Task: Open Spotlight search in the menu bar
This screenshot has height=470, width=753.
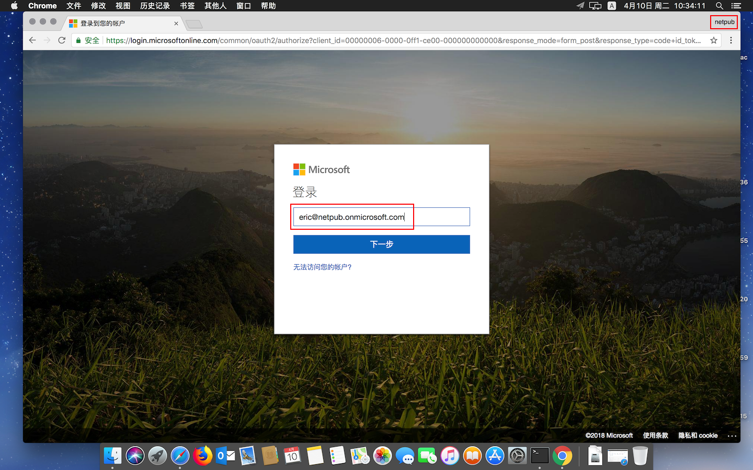Action: pos(720,6)
